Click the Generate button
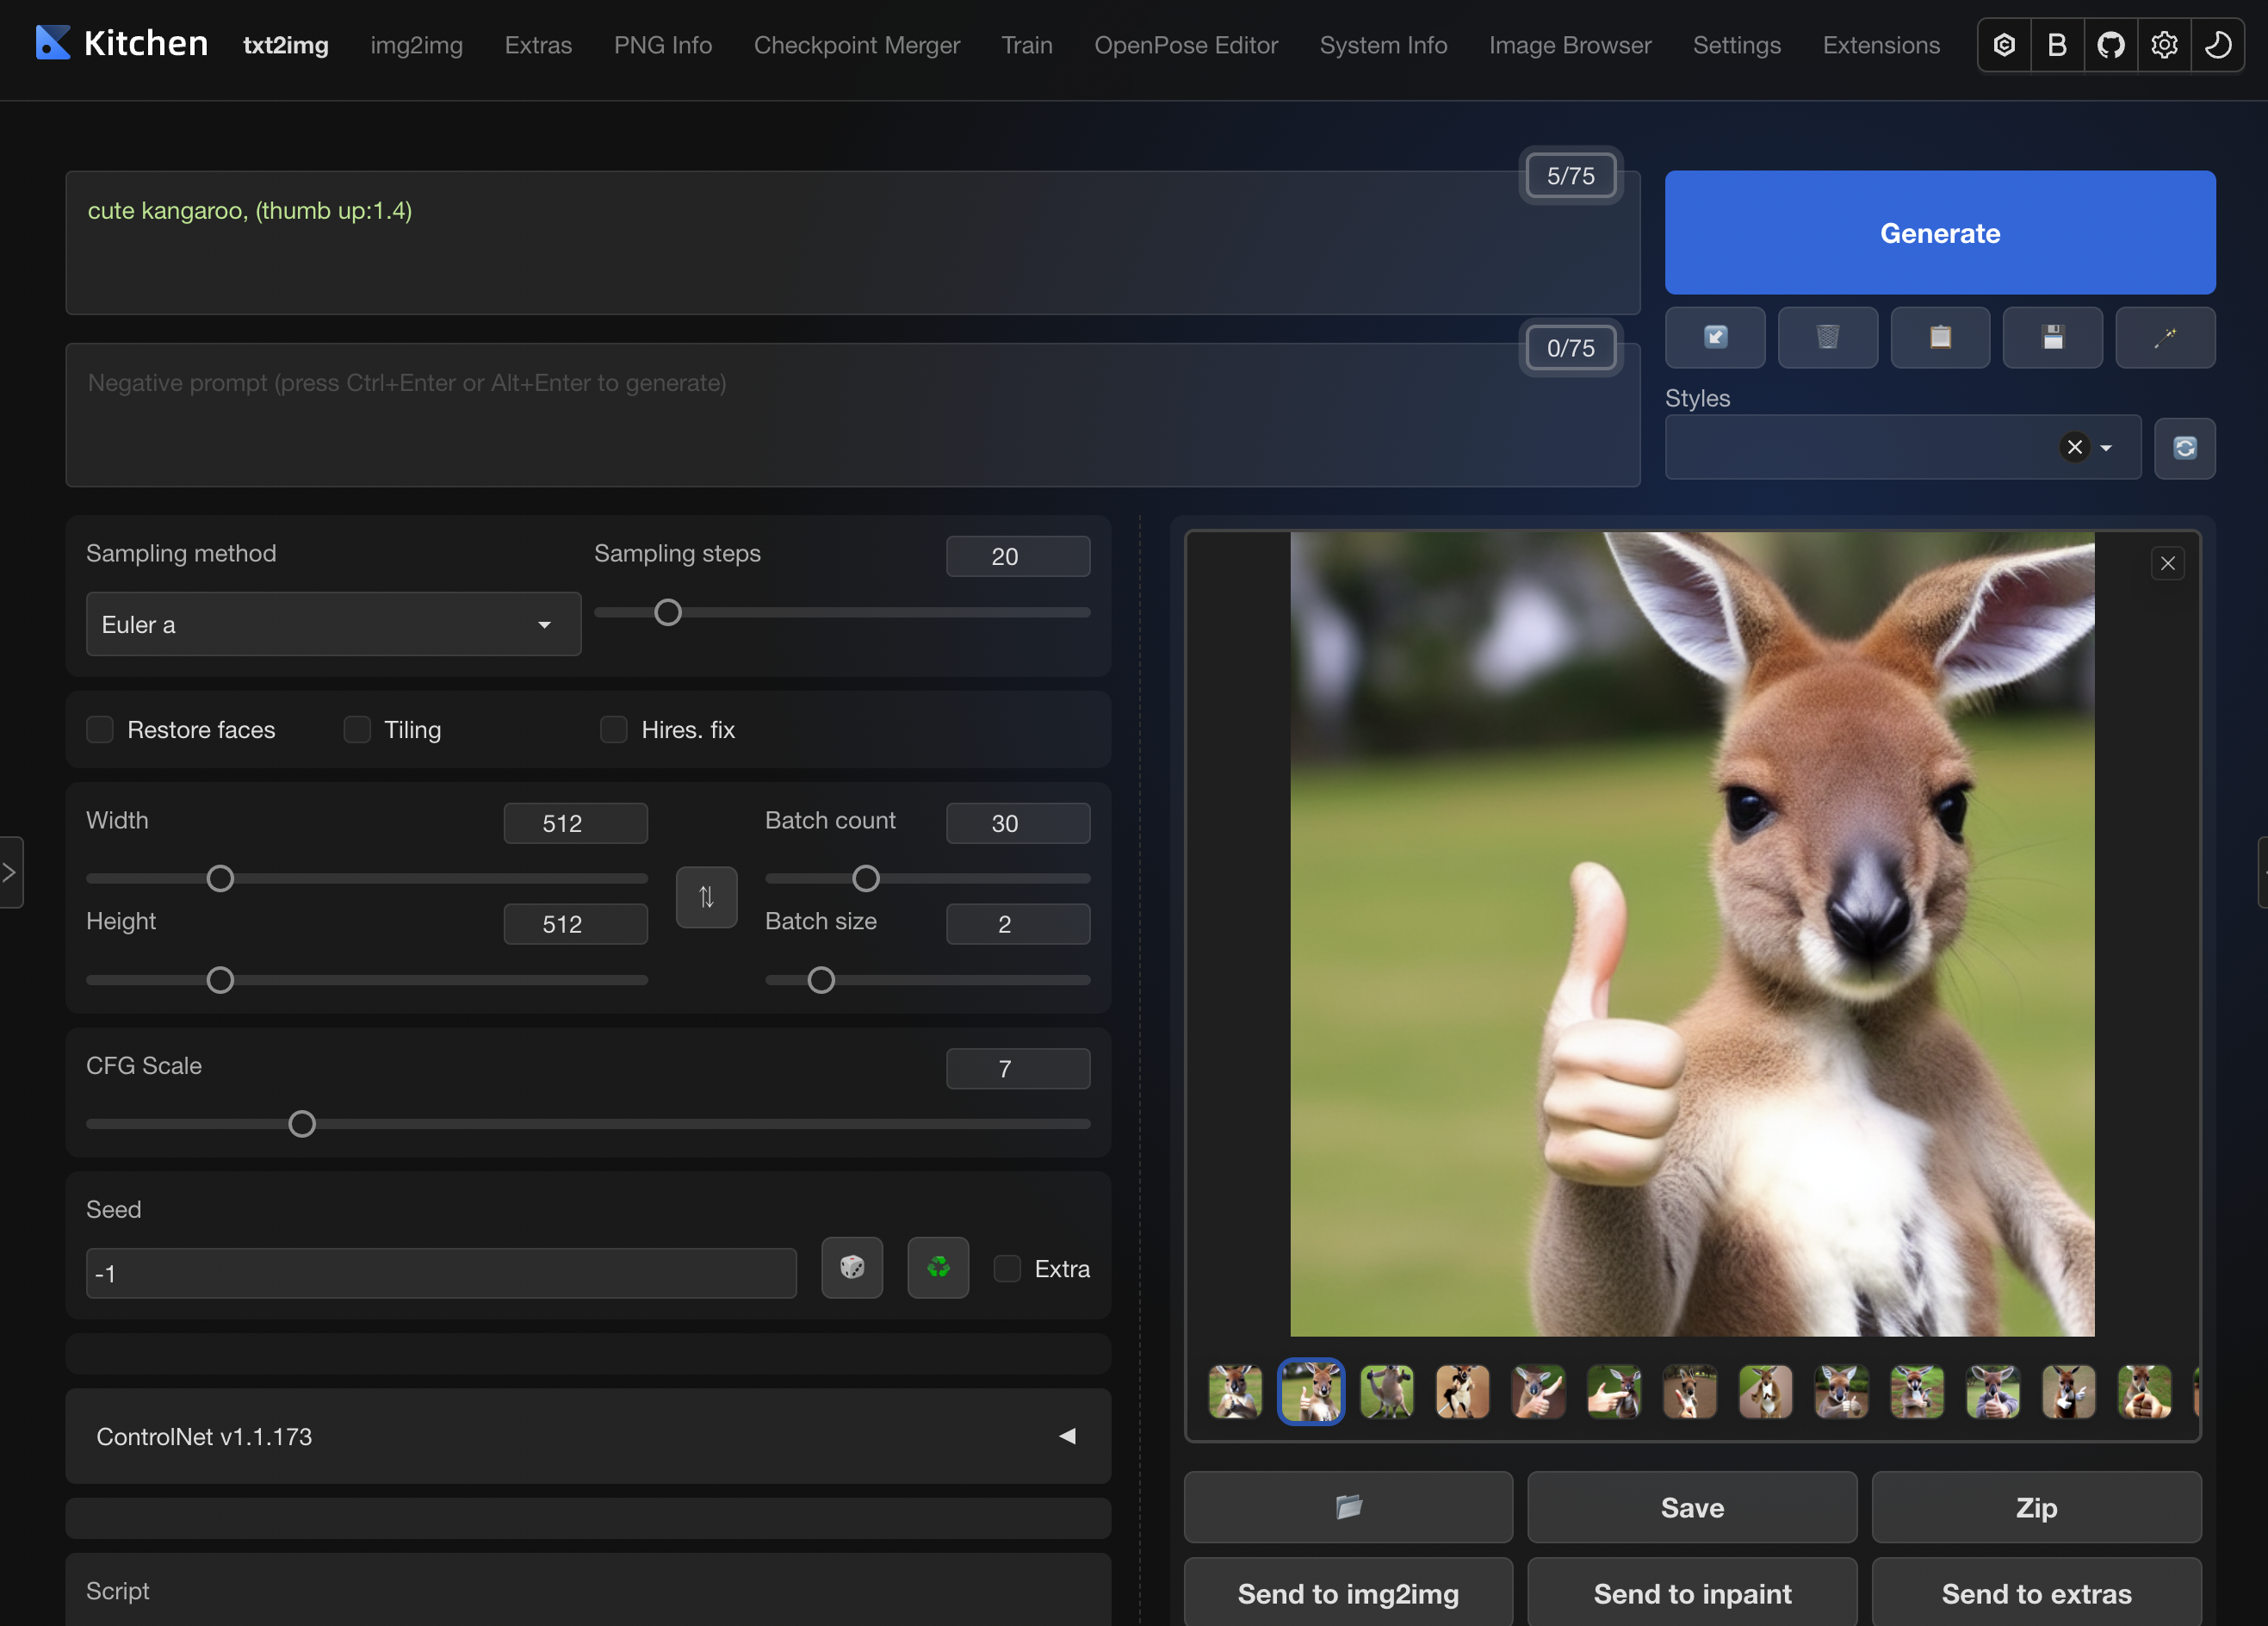Screen dimensions: 2268x1626 1940,233
